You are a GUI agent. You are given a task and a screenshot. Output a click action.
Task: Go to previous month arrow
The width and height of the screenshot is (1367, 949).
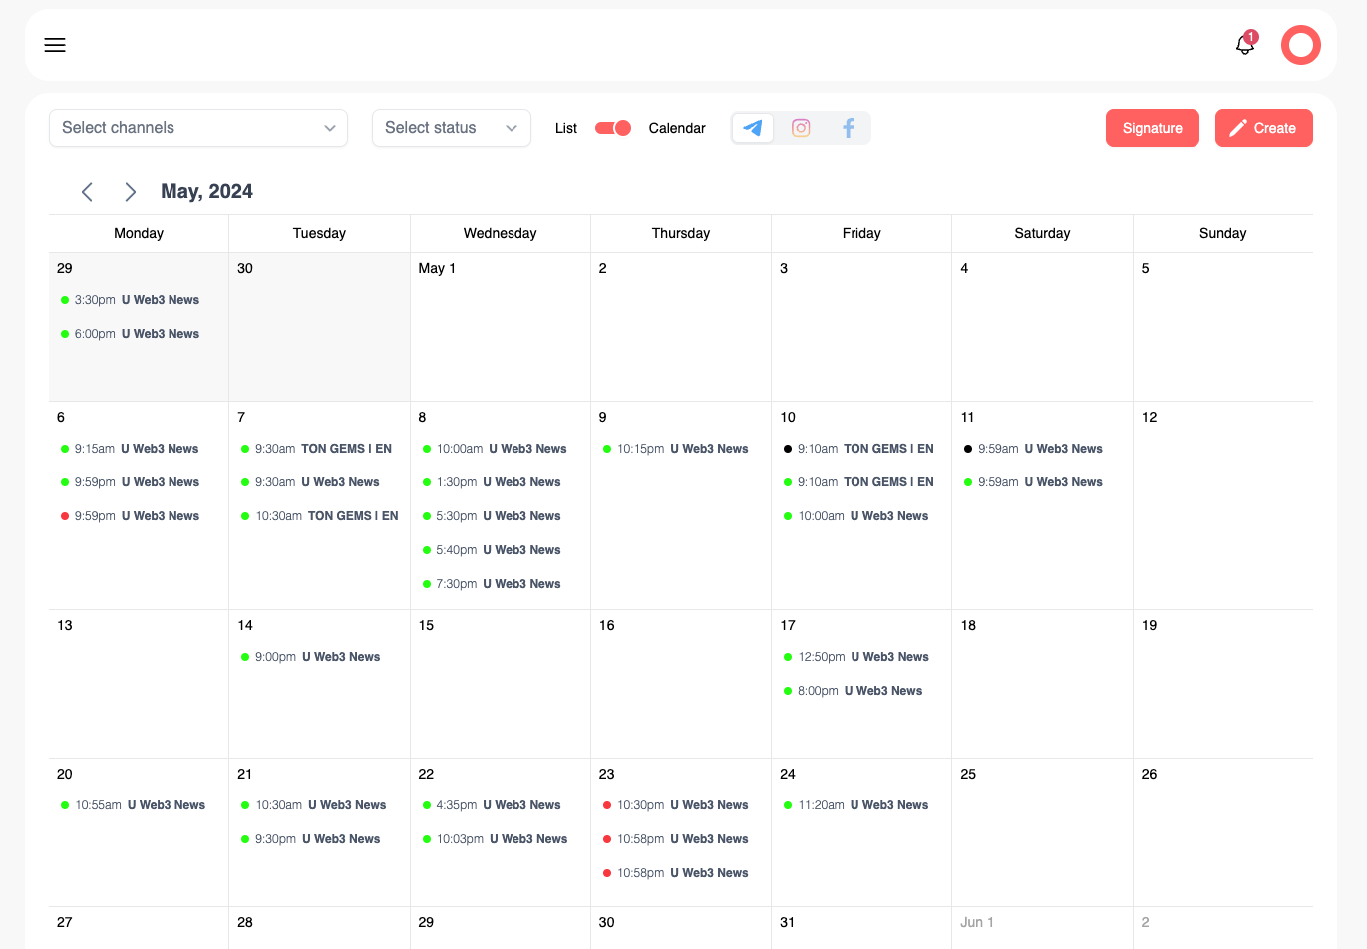point(88,192)
